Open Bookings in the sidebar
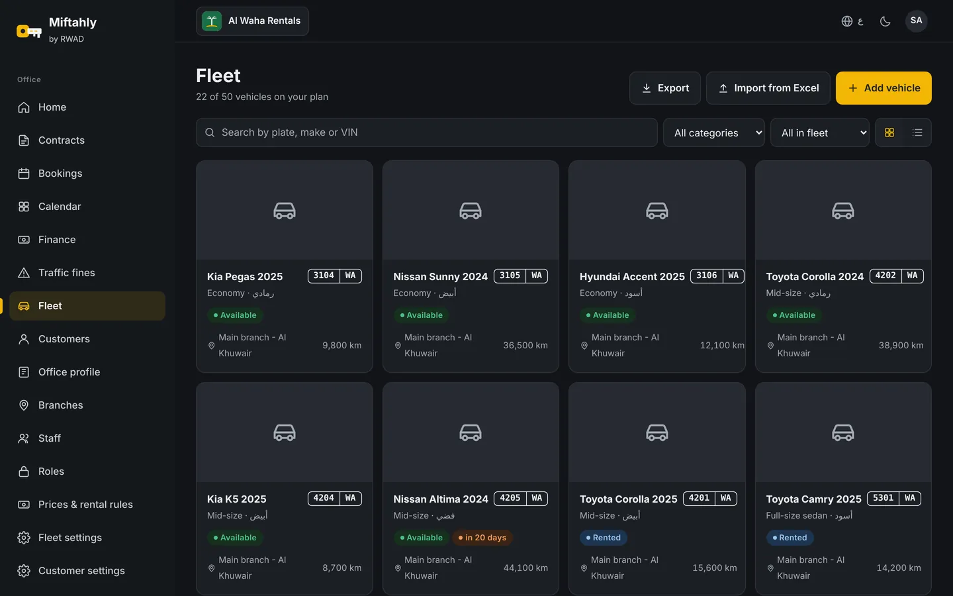 [87, 174]
